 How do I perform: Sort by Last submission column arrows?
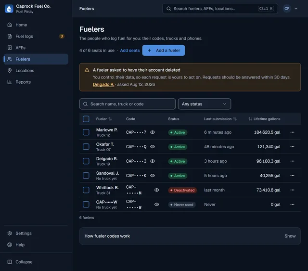coord(235,119)
